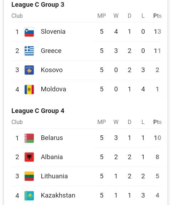Click the Greece flag icon
Image resolution: width=171 pixels, height=205 pixels.
(29, 51)
